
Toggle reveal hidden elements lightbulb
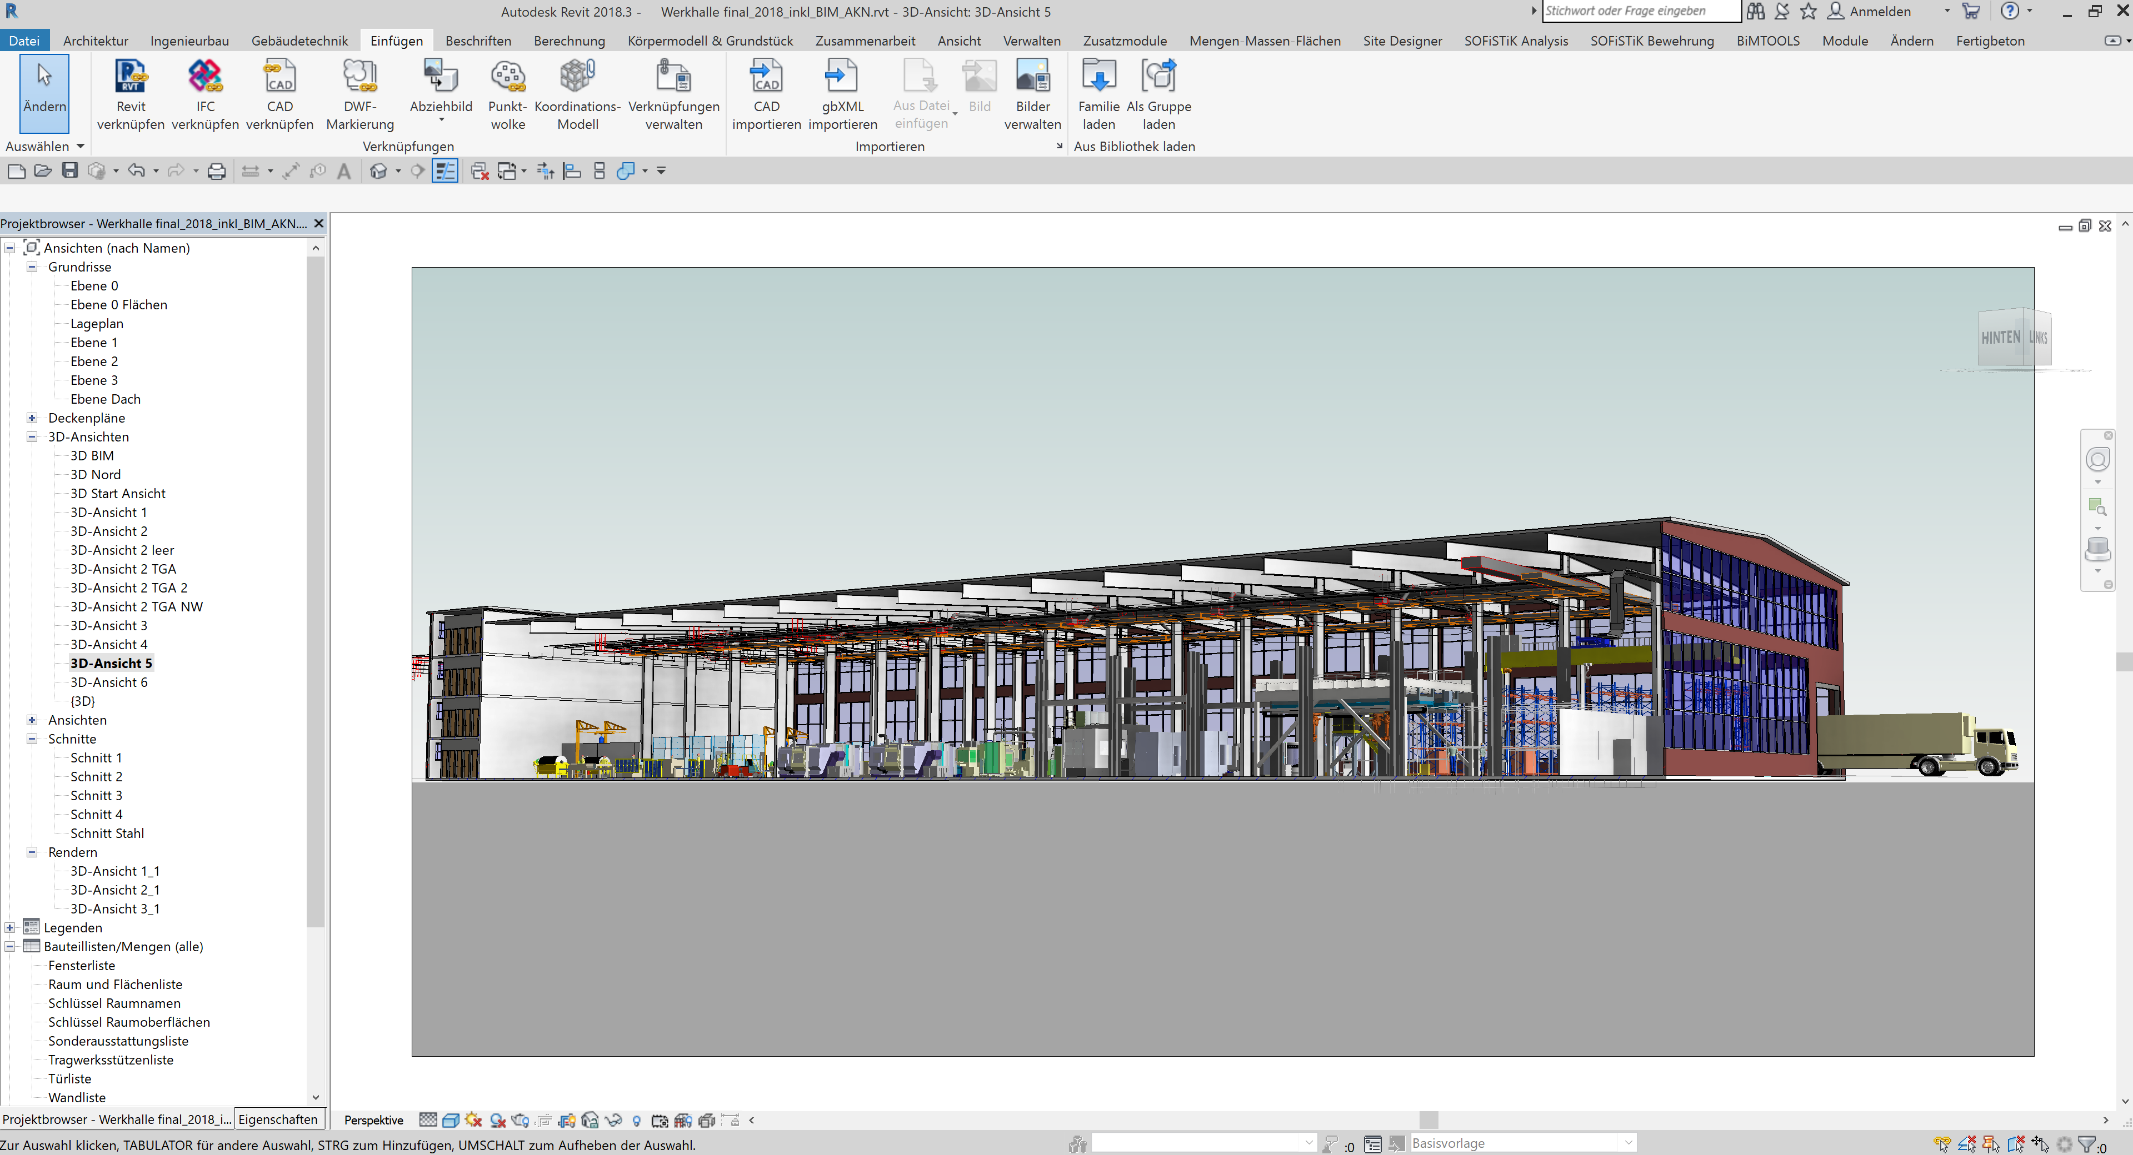tap(636, 1119)
